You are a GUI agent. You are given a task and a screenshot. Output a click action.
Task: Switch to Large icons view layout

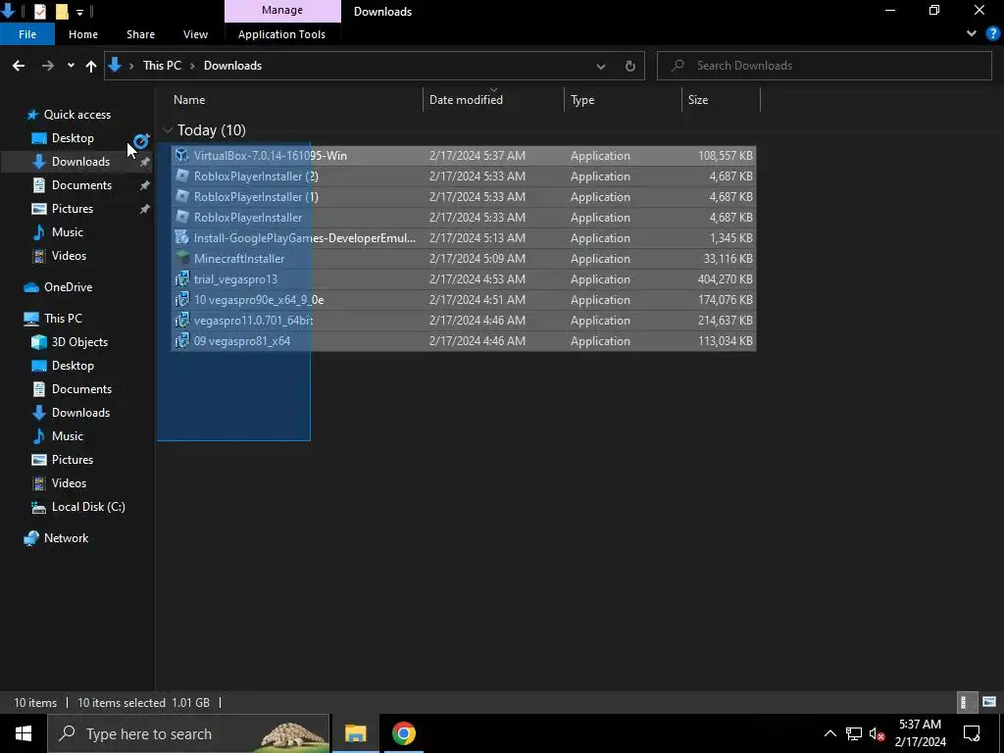989,702
